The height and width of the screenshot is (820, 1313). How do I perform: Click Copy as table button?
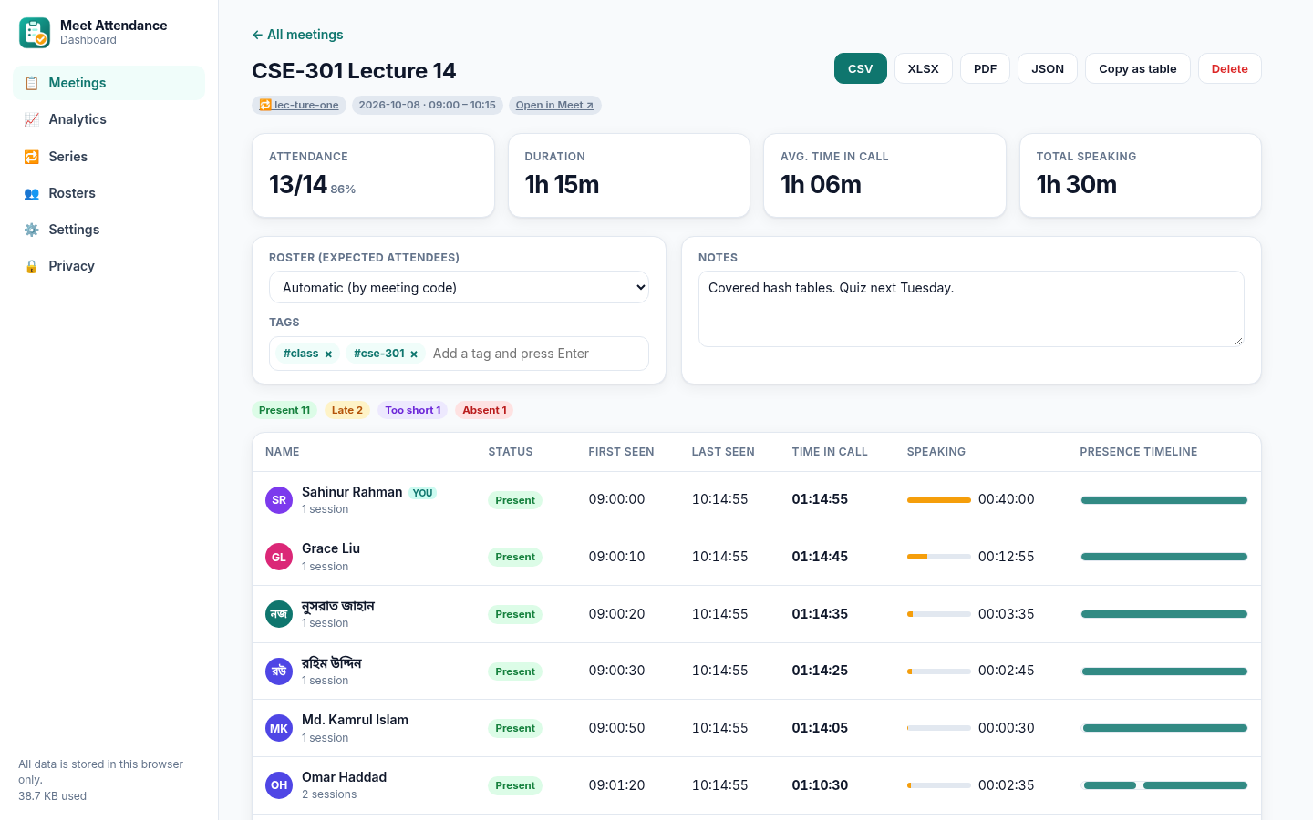1137,68
